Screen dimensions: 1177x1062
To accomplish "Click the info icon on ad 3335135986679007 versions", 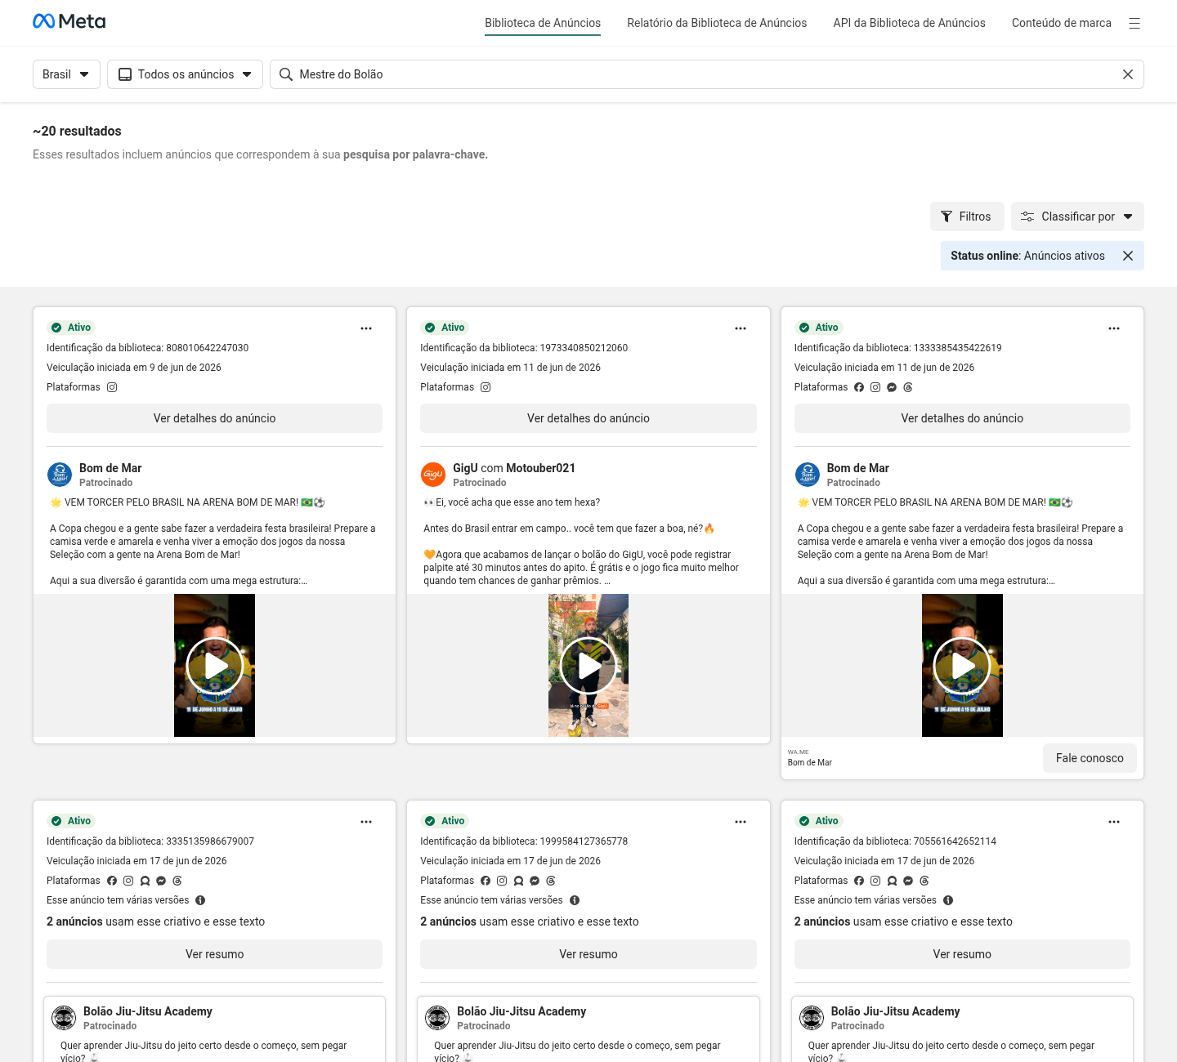I will [200, 900].
